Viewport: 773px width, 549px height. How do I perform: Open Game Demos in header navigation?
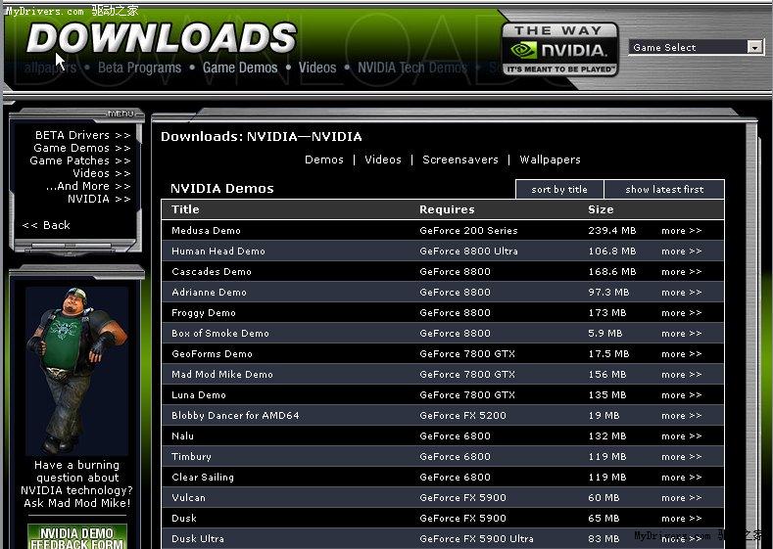(x=240, y=68)
